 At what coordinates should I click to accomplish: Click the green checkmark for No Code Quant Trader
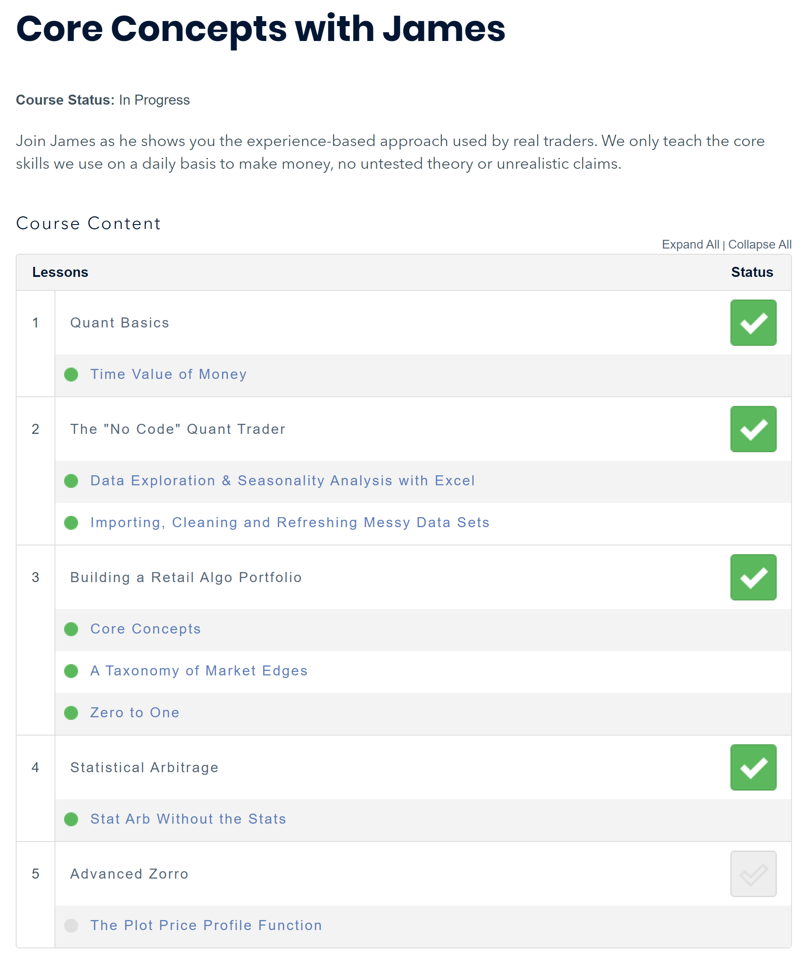(754, 429)
